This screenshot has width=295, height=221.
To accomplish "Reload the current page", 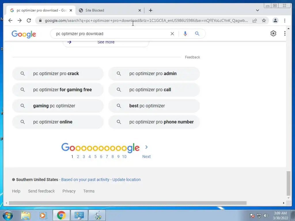I will click(x=29, y=20).
